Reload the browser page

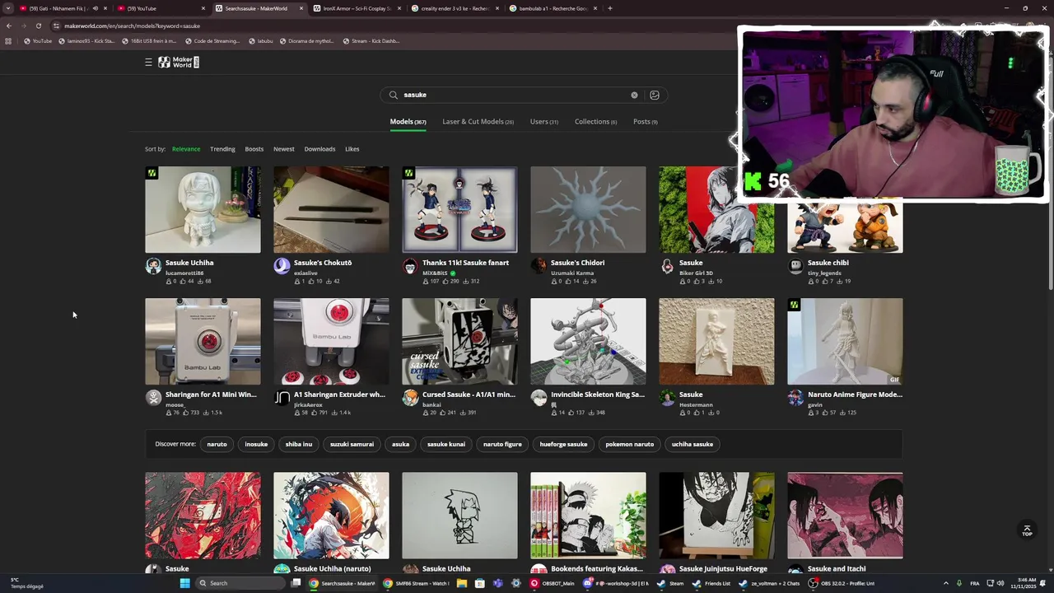tap(38, 26)
